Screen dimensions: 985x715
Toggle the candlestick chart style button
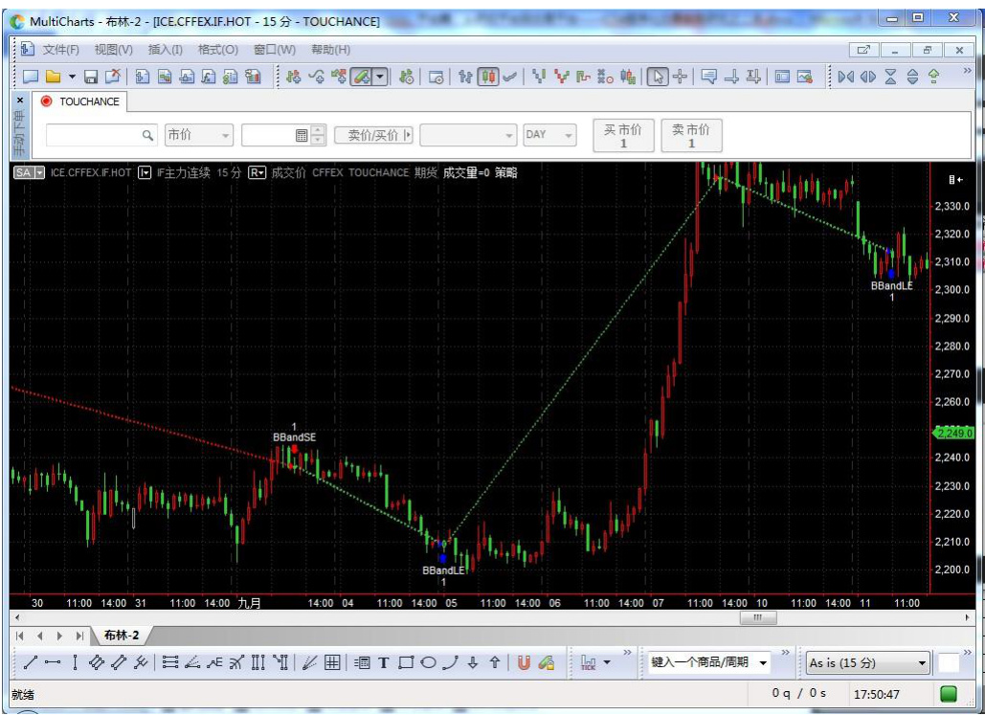488,77
